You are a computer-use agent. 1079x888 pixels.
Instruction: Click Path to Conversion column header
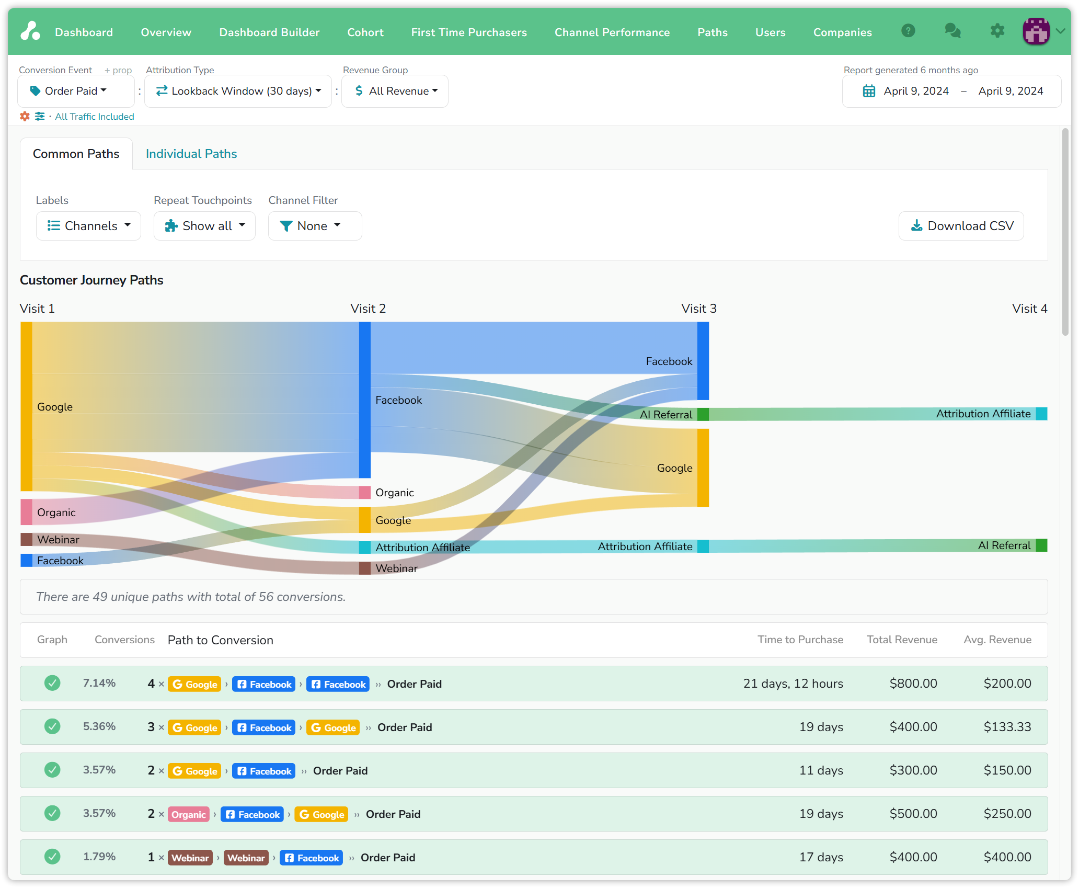click(x=221, y=640)
